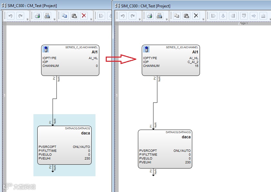Open clipboard toolbar overflow arrow in right window
Screen dimensions: 271x192
[203, 19]
